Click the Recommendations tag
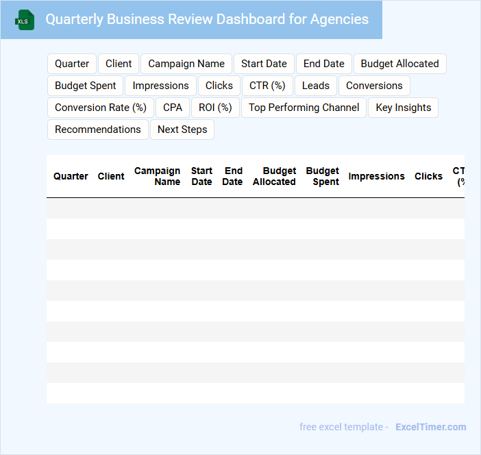Screen dimensions: 481x455 coord(98,130)
